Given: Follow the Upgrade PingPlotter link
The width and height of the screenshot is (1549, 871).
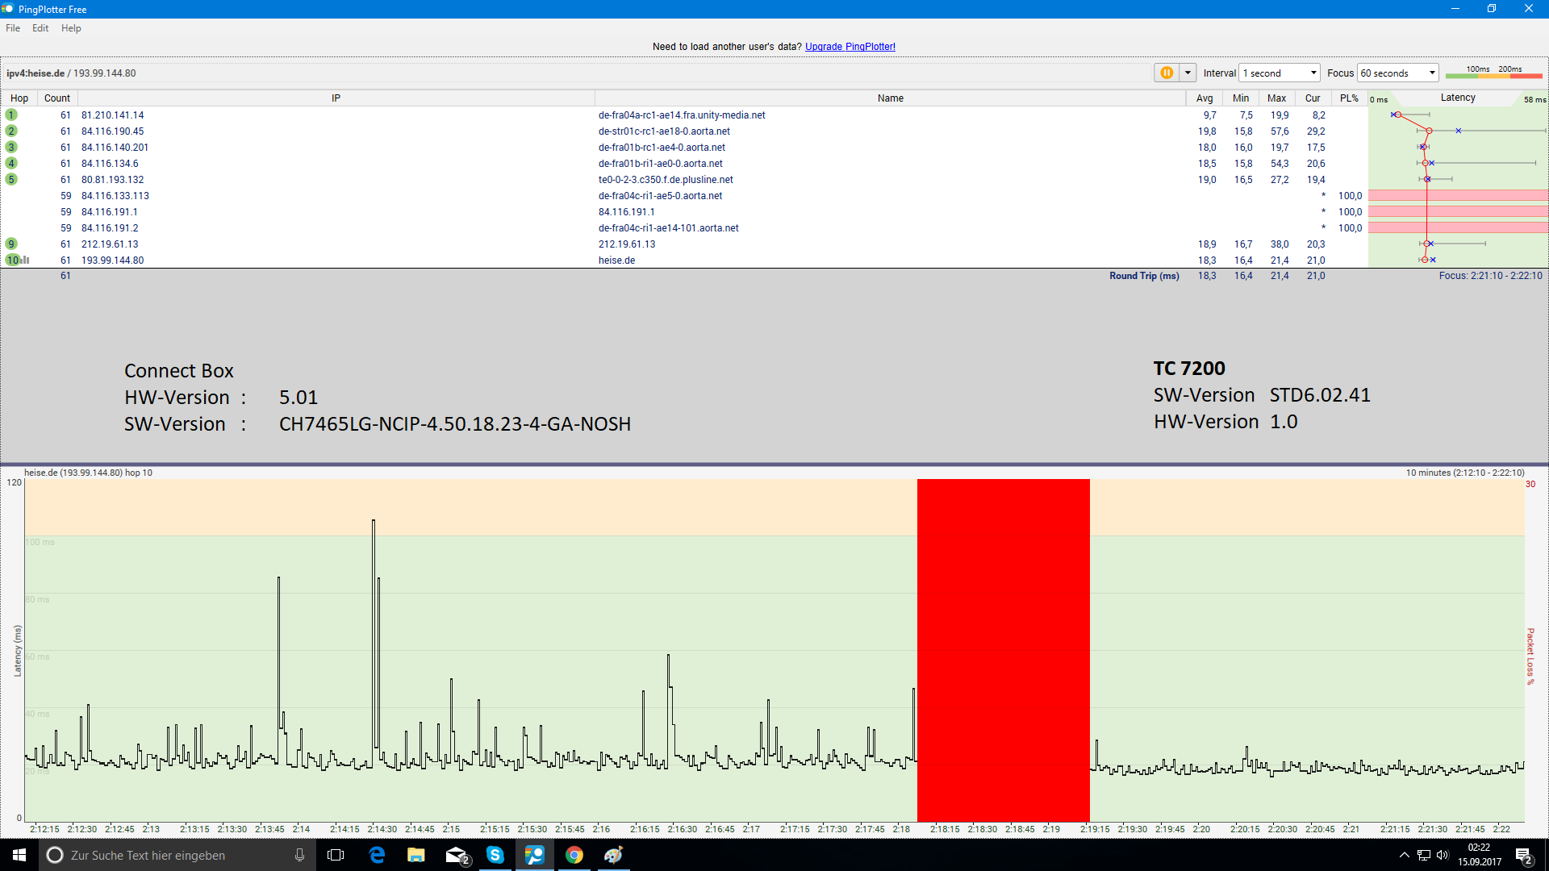Looking at the screenshot, I should [x=850, y=47].
